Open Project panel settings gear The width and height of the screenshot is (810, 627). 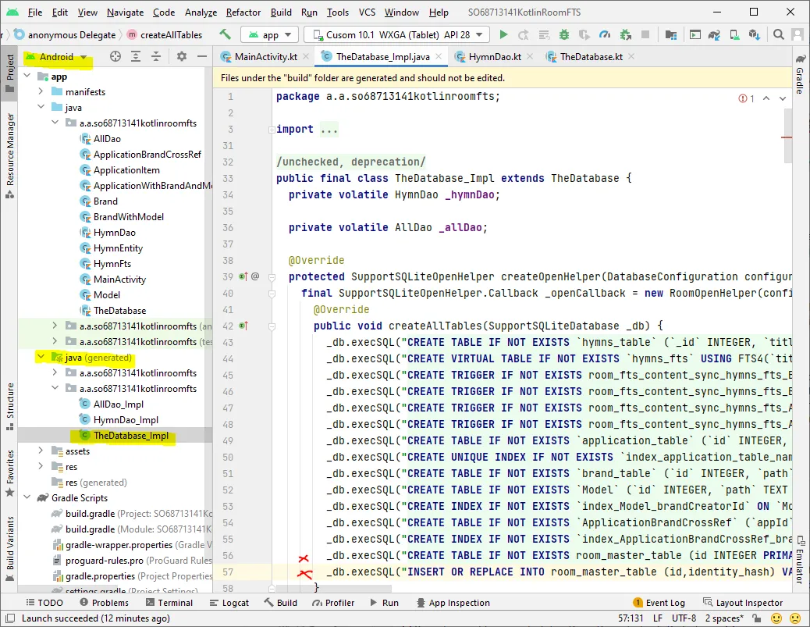coord(182,56)
